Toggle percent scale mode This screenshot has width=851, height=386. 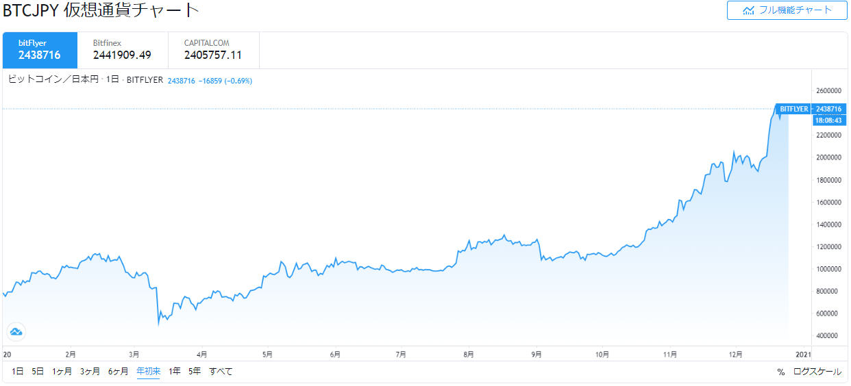[x=780, y=372]
